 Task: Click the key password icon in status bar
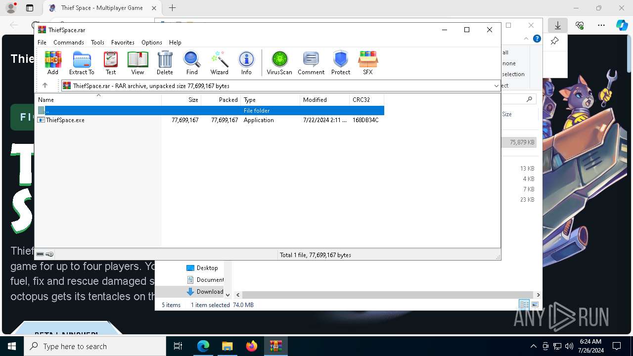coord(49,254)
